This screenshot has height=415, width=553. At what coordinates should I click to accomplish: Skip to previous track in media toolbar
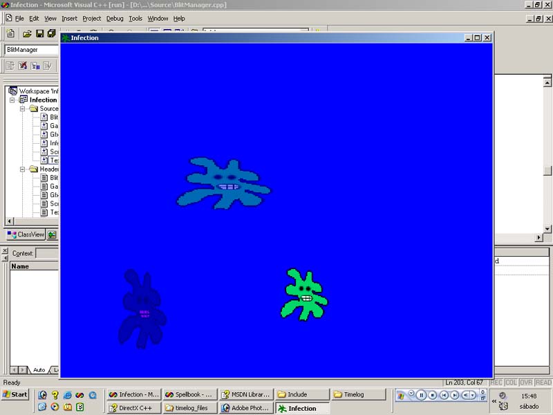pos(444,395)
